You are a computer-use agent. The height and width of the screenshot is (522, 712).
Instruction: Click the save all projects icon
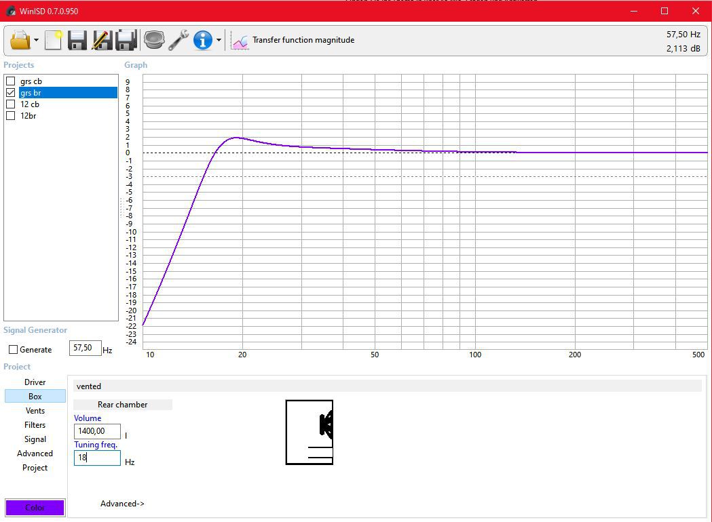coord(126,40)
